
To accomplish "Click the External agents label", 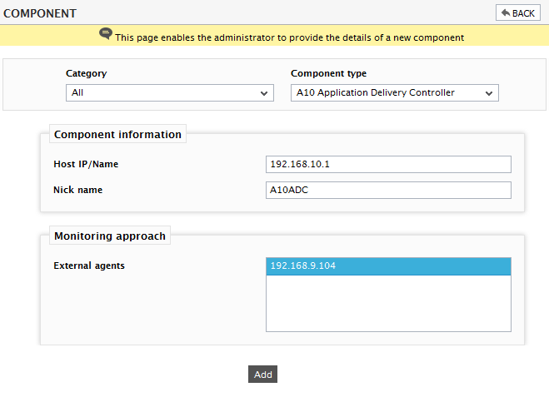I will click(89, 265).
